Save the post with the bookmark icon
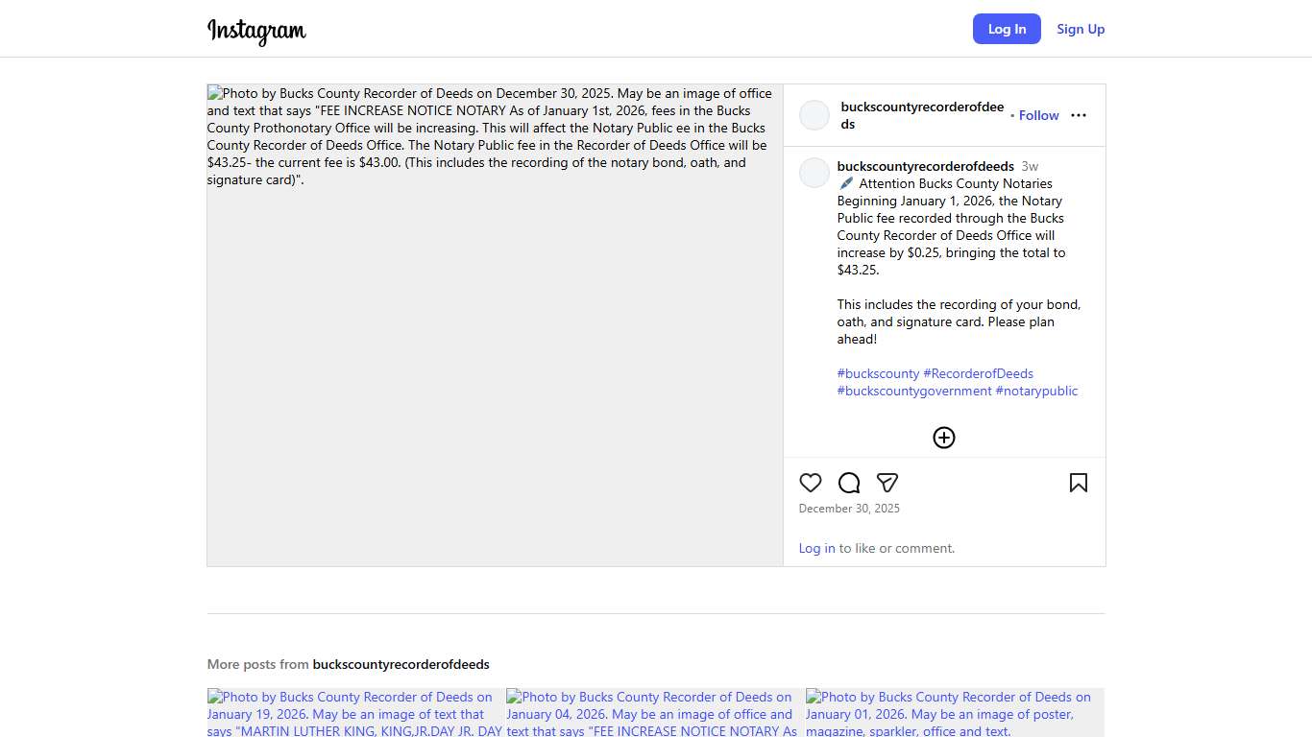The image size is (1312, 737). (x=1078, y=483)
